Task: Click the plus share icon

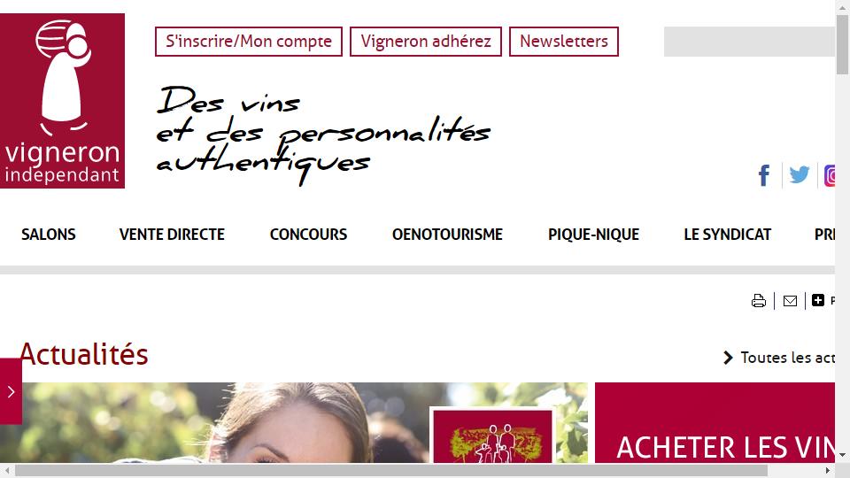Action: (x=818, y=300)
